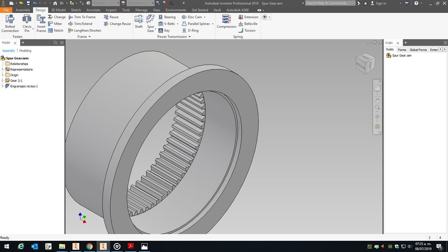Open the Model browser menu
The image size is (448, 252).
coord(62,43)
